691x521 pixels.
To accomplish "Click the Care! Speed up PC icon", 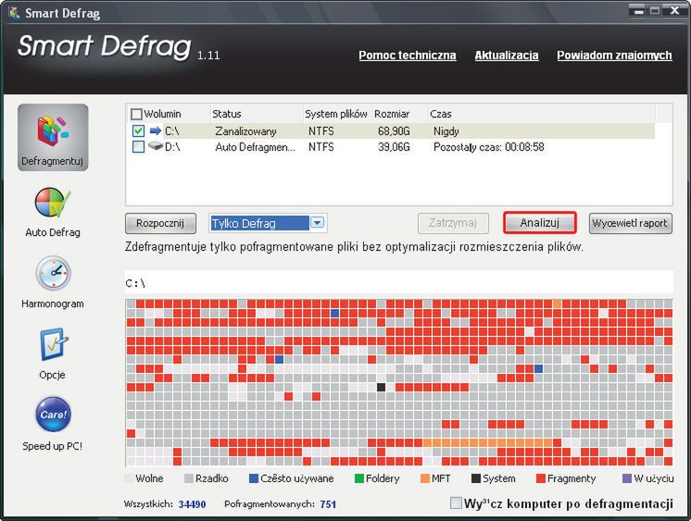I will click(x=53, y=415).
